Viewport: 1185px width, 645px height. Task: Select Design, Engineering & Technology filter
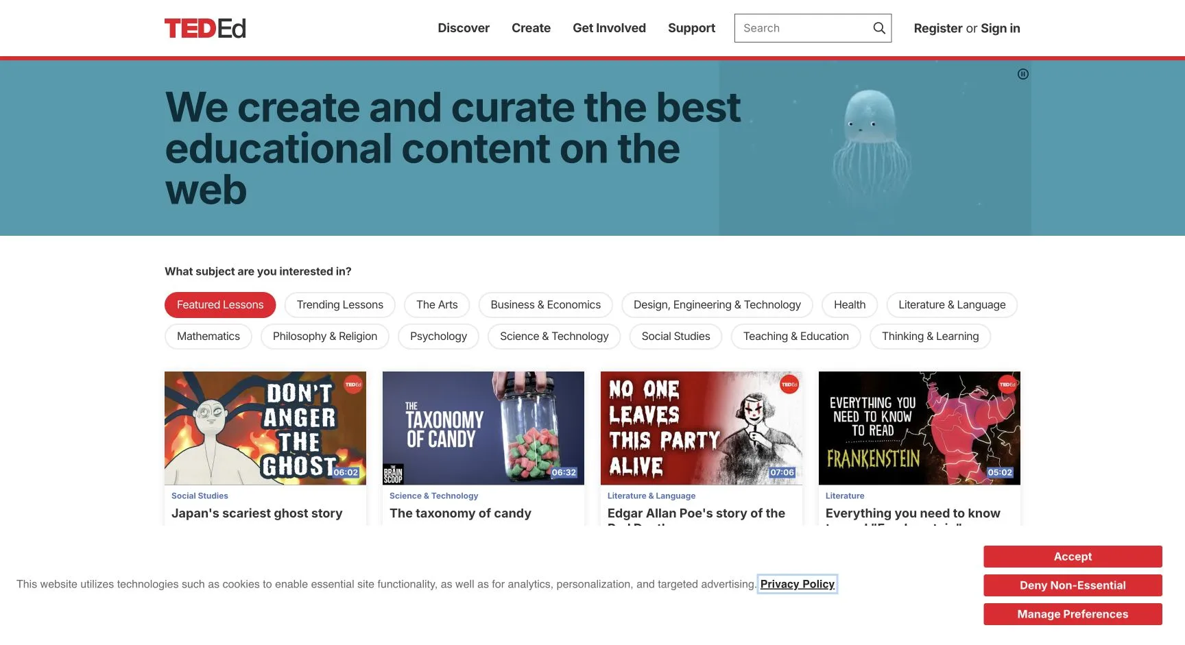pos(717,305)
